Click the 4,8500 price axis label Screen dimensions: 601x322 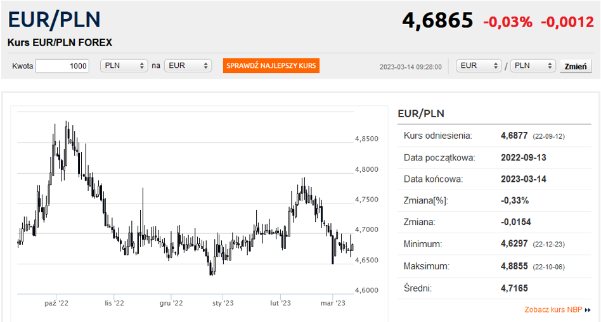[x=366, y=139]
